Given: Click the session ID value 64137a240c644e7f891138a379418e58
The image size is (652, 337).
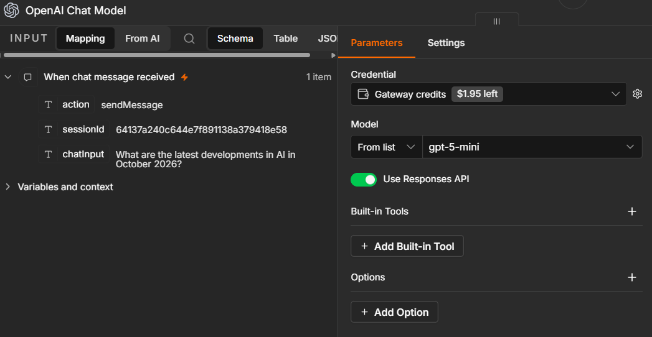Looking at the screenshot, I should point(201,130).
